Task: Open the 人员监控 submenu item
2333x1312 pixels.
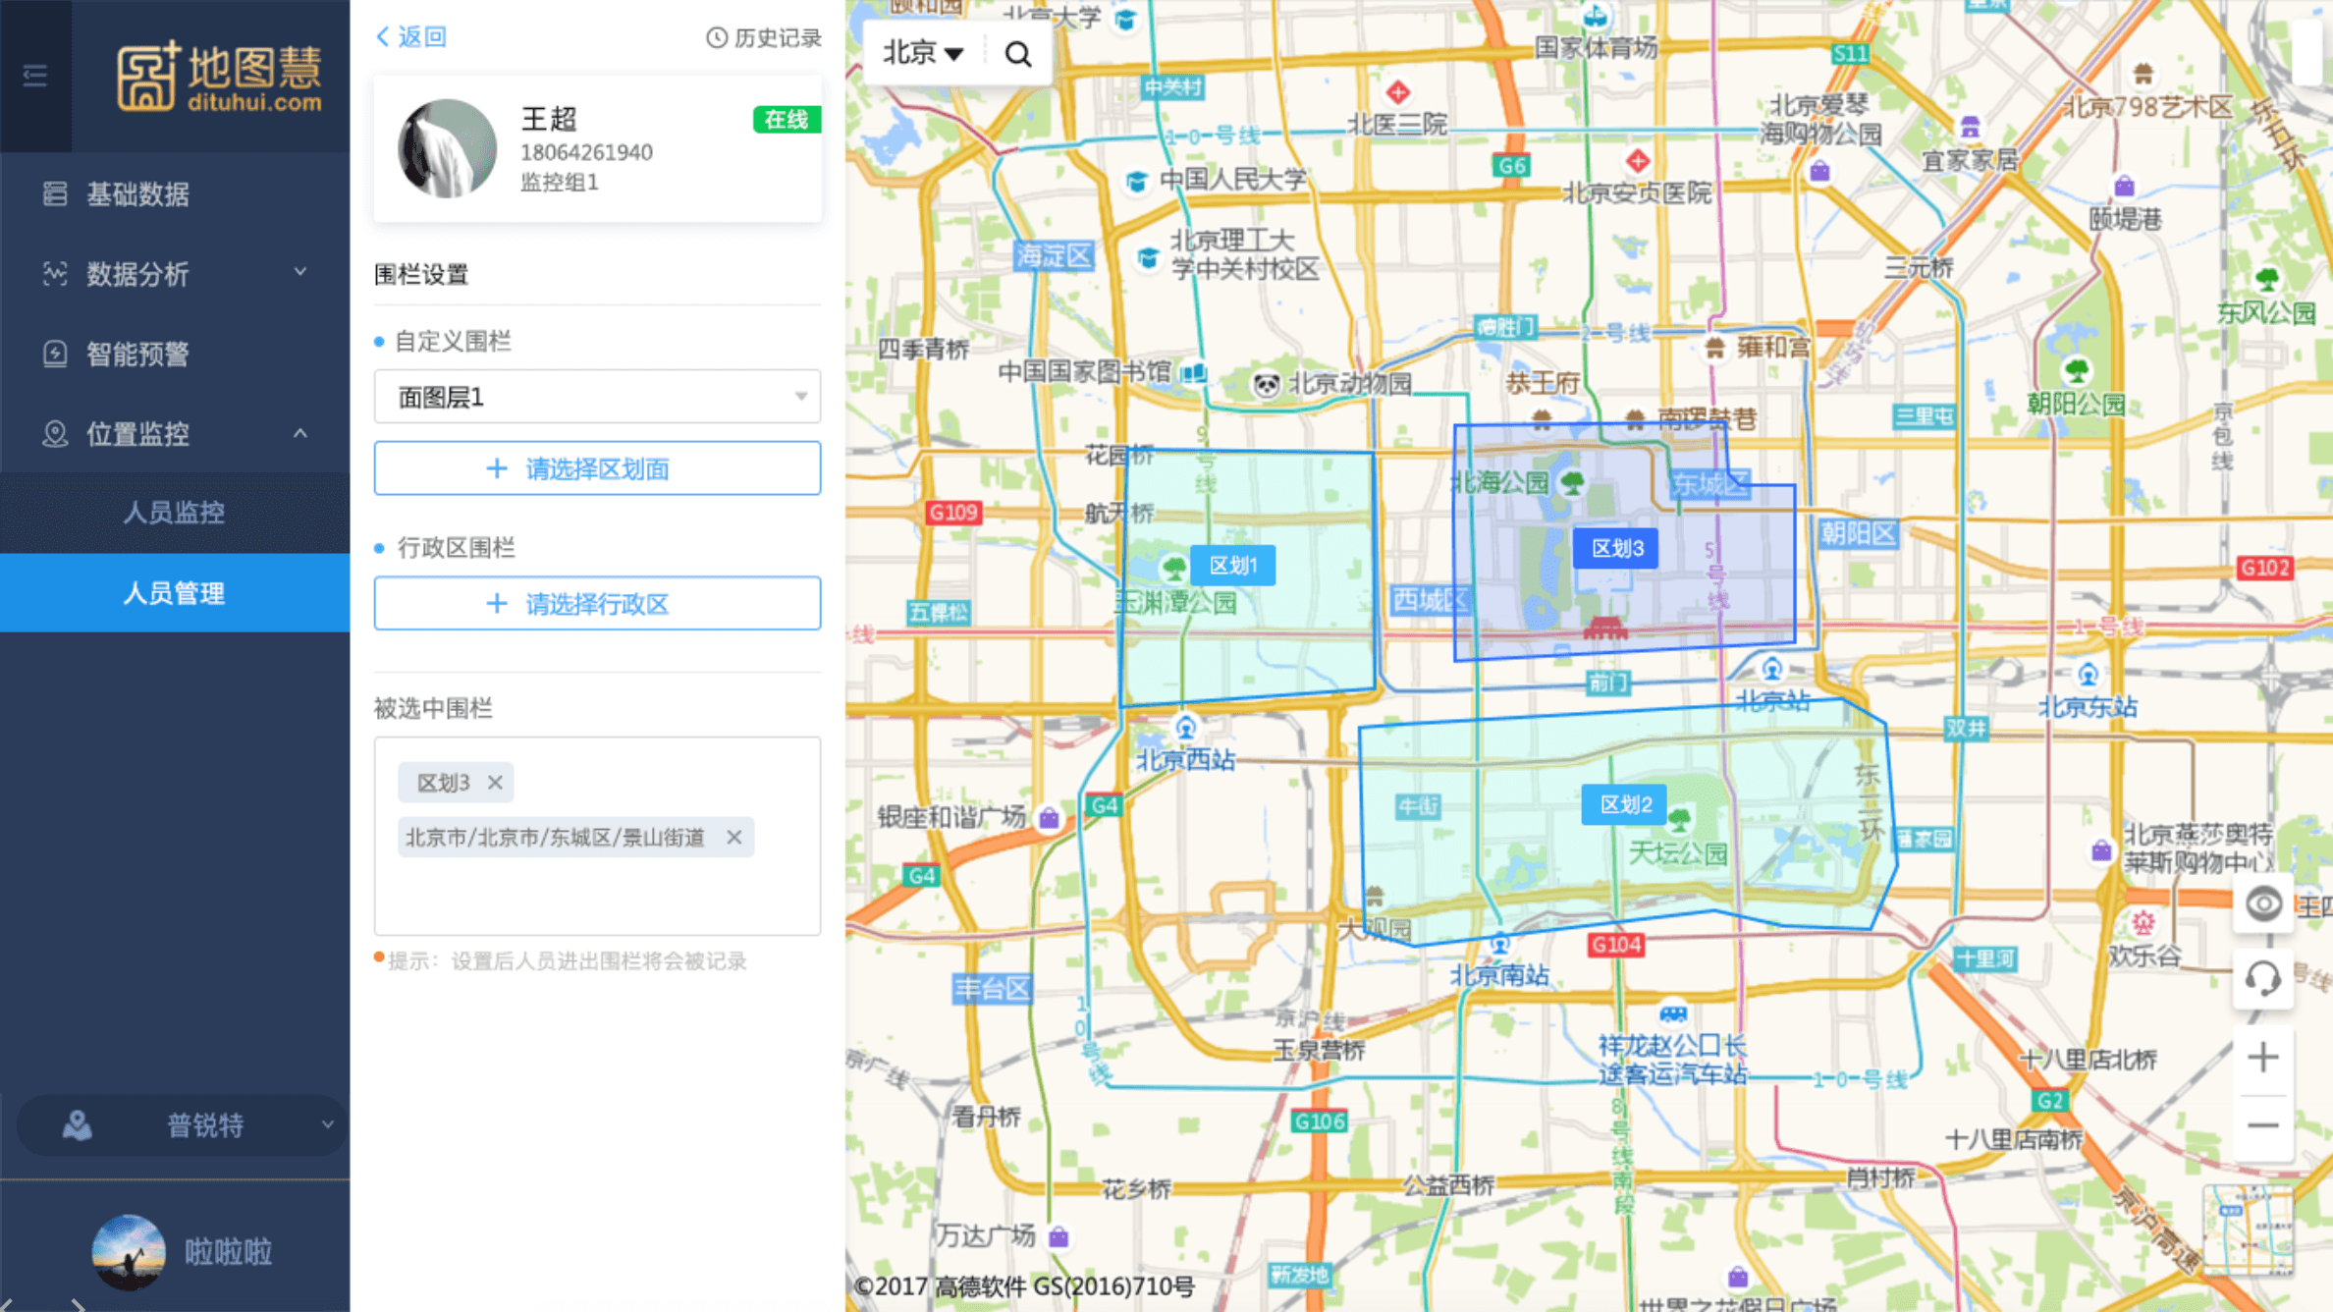Action: (175, 513)
